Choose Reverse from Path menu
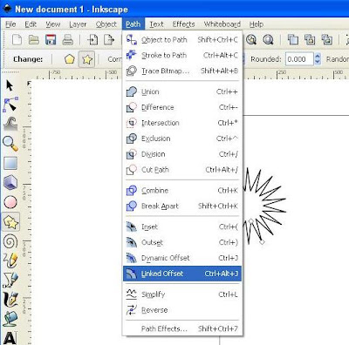 pos(182,310)
